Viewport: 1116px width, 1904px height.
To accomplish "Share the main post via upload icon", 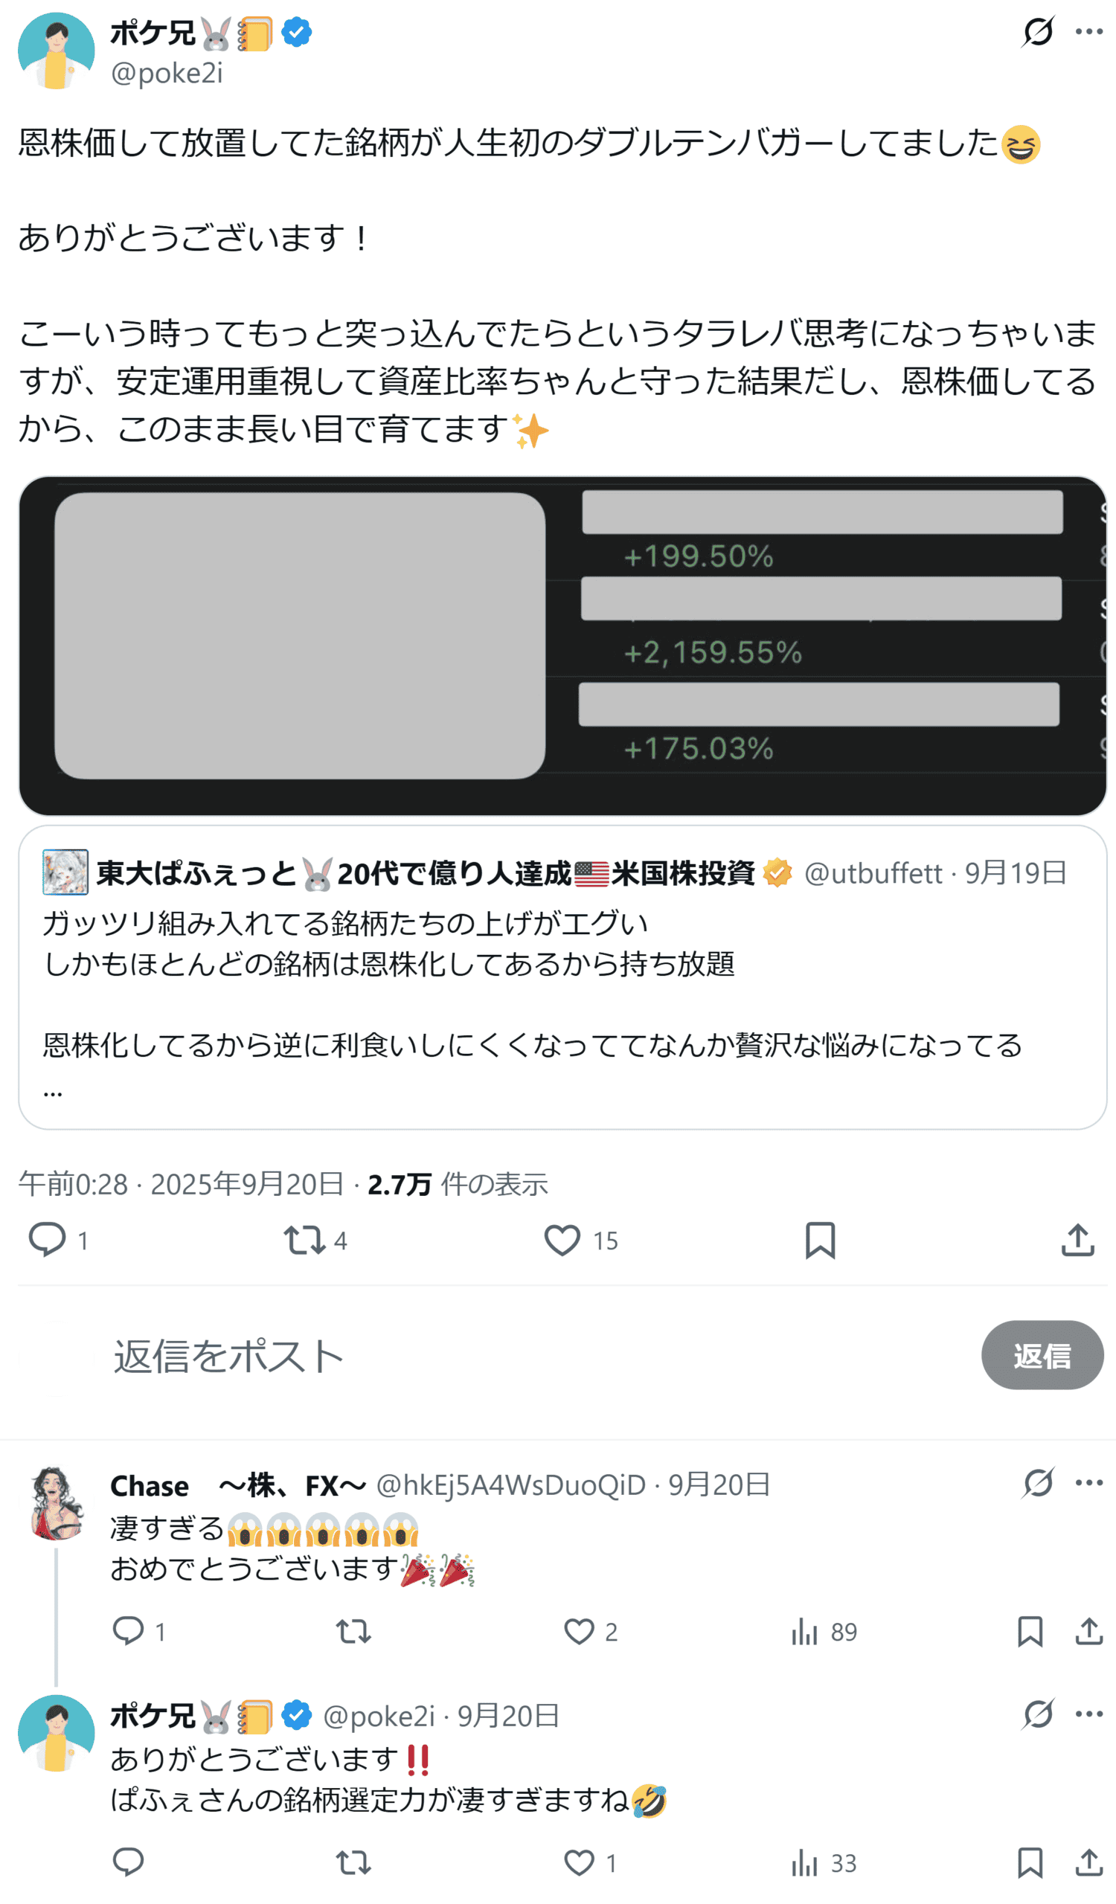I will click(x=1078, y=1241).
